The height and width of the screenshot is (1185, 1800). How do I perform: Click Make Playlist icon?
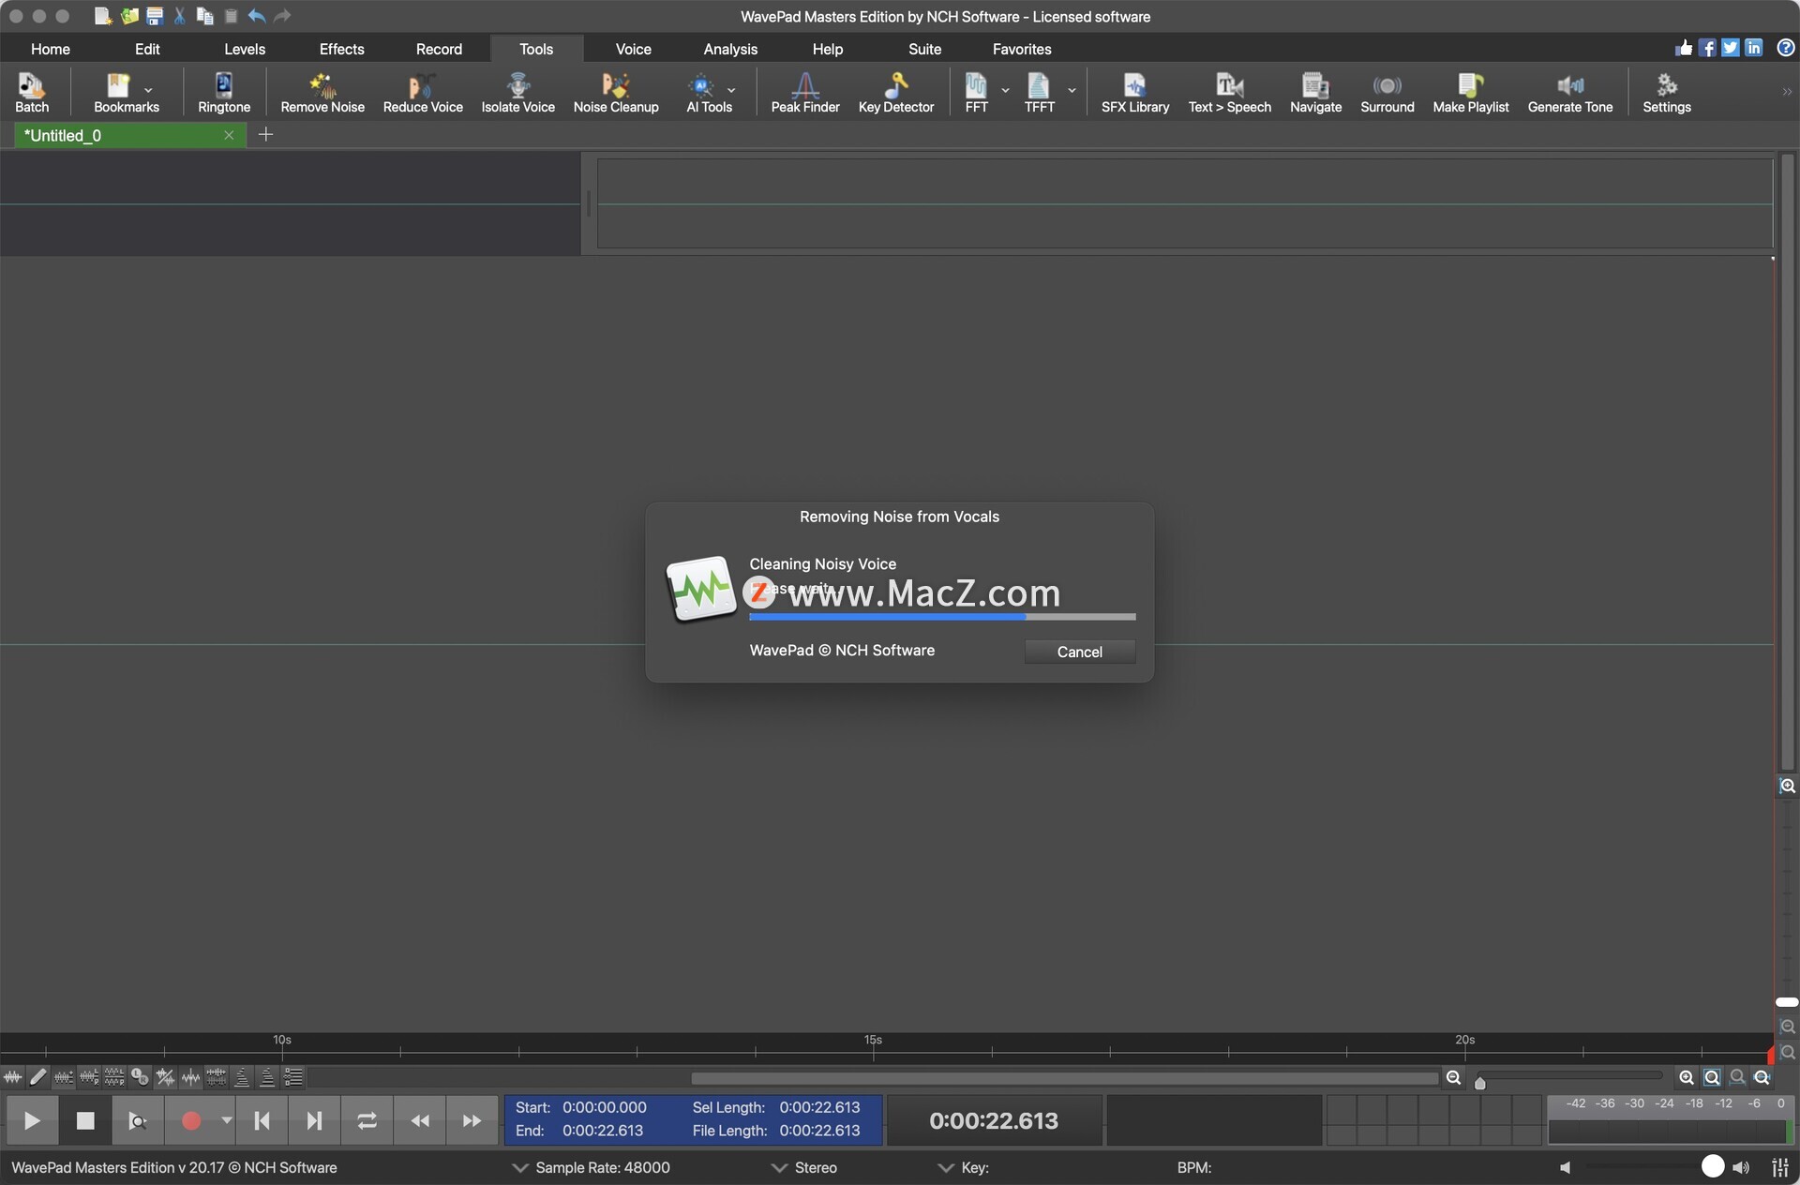point(1471,93)
